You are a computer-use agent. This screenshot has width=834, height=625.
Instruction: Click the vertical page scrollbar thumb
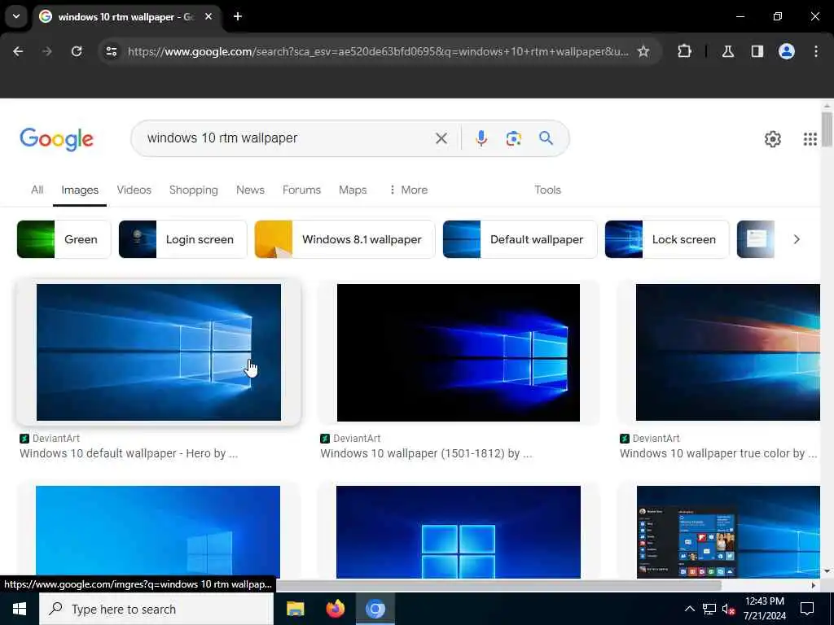pyautogui.click(x=827, y=129)
